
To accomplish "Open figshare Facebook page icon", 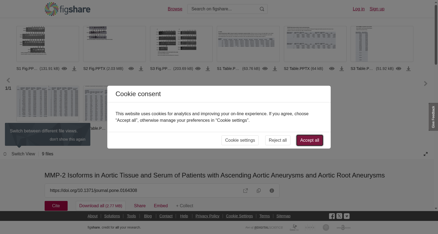I will pos(332,216).
